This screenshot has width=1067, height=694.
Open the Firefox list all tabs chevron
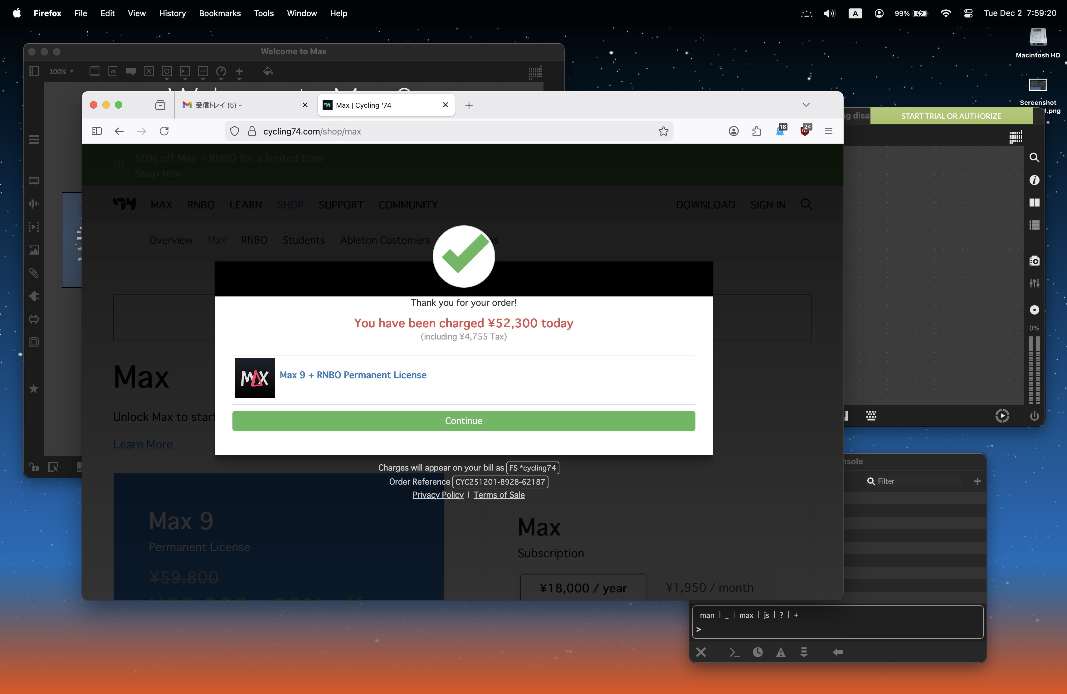coord(806,105)
